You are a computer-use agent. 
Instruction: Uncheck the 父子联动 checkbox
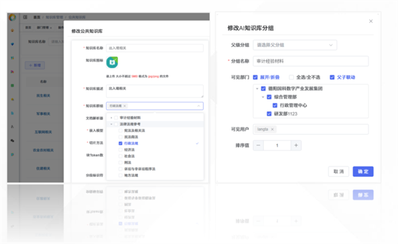332,78
